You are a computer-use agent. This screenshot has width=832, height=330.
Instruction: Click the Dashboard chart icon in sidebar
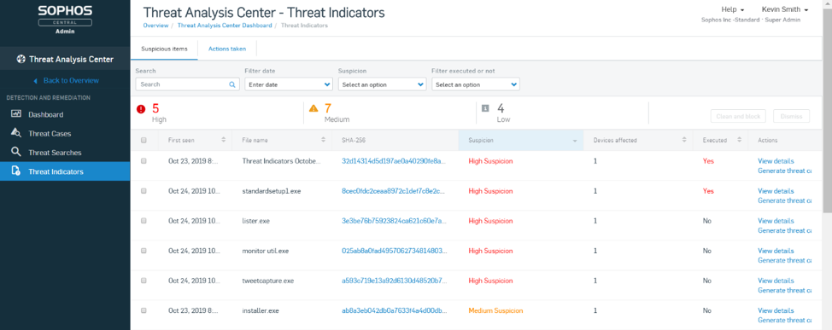[x=16, y=114]
